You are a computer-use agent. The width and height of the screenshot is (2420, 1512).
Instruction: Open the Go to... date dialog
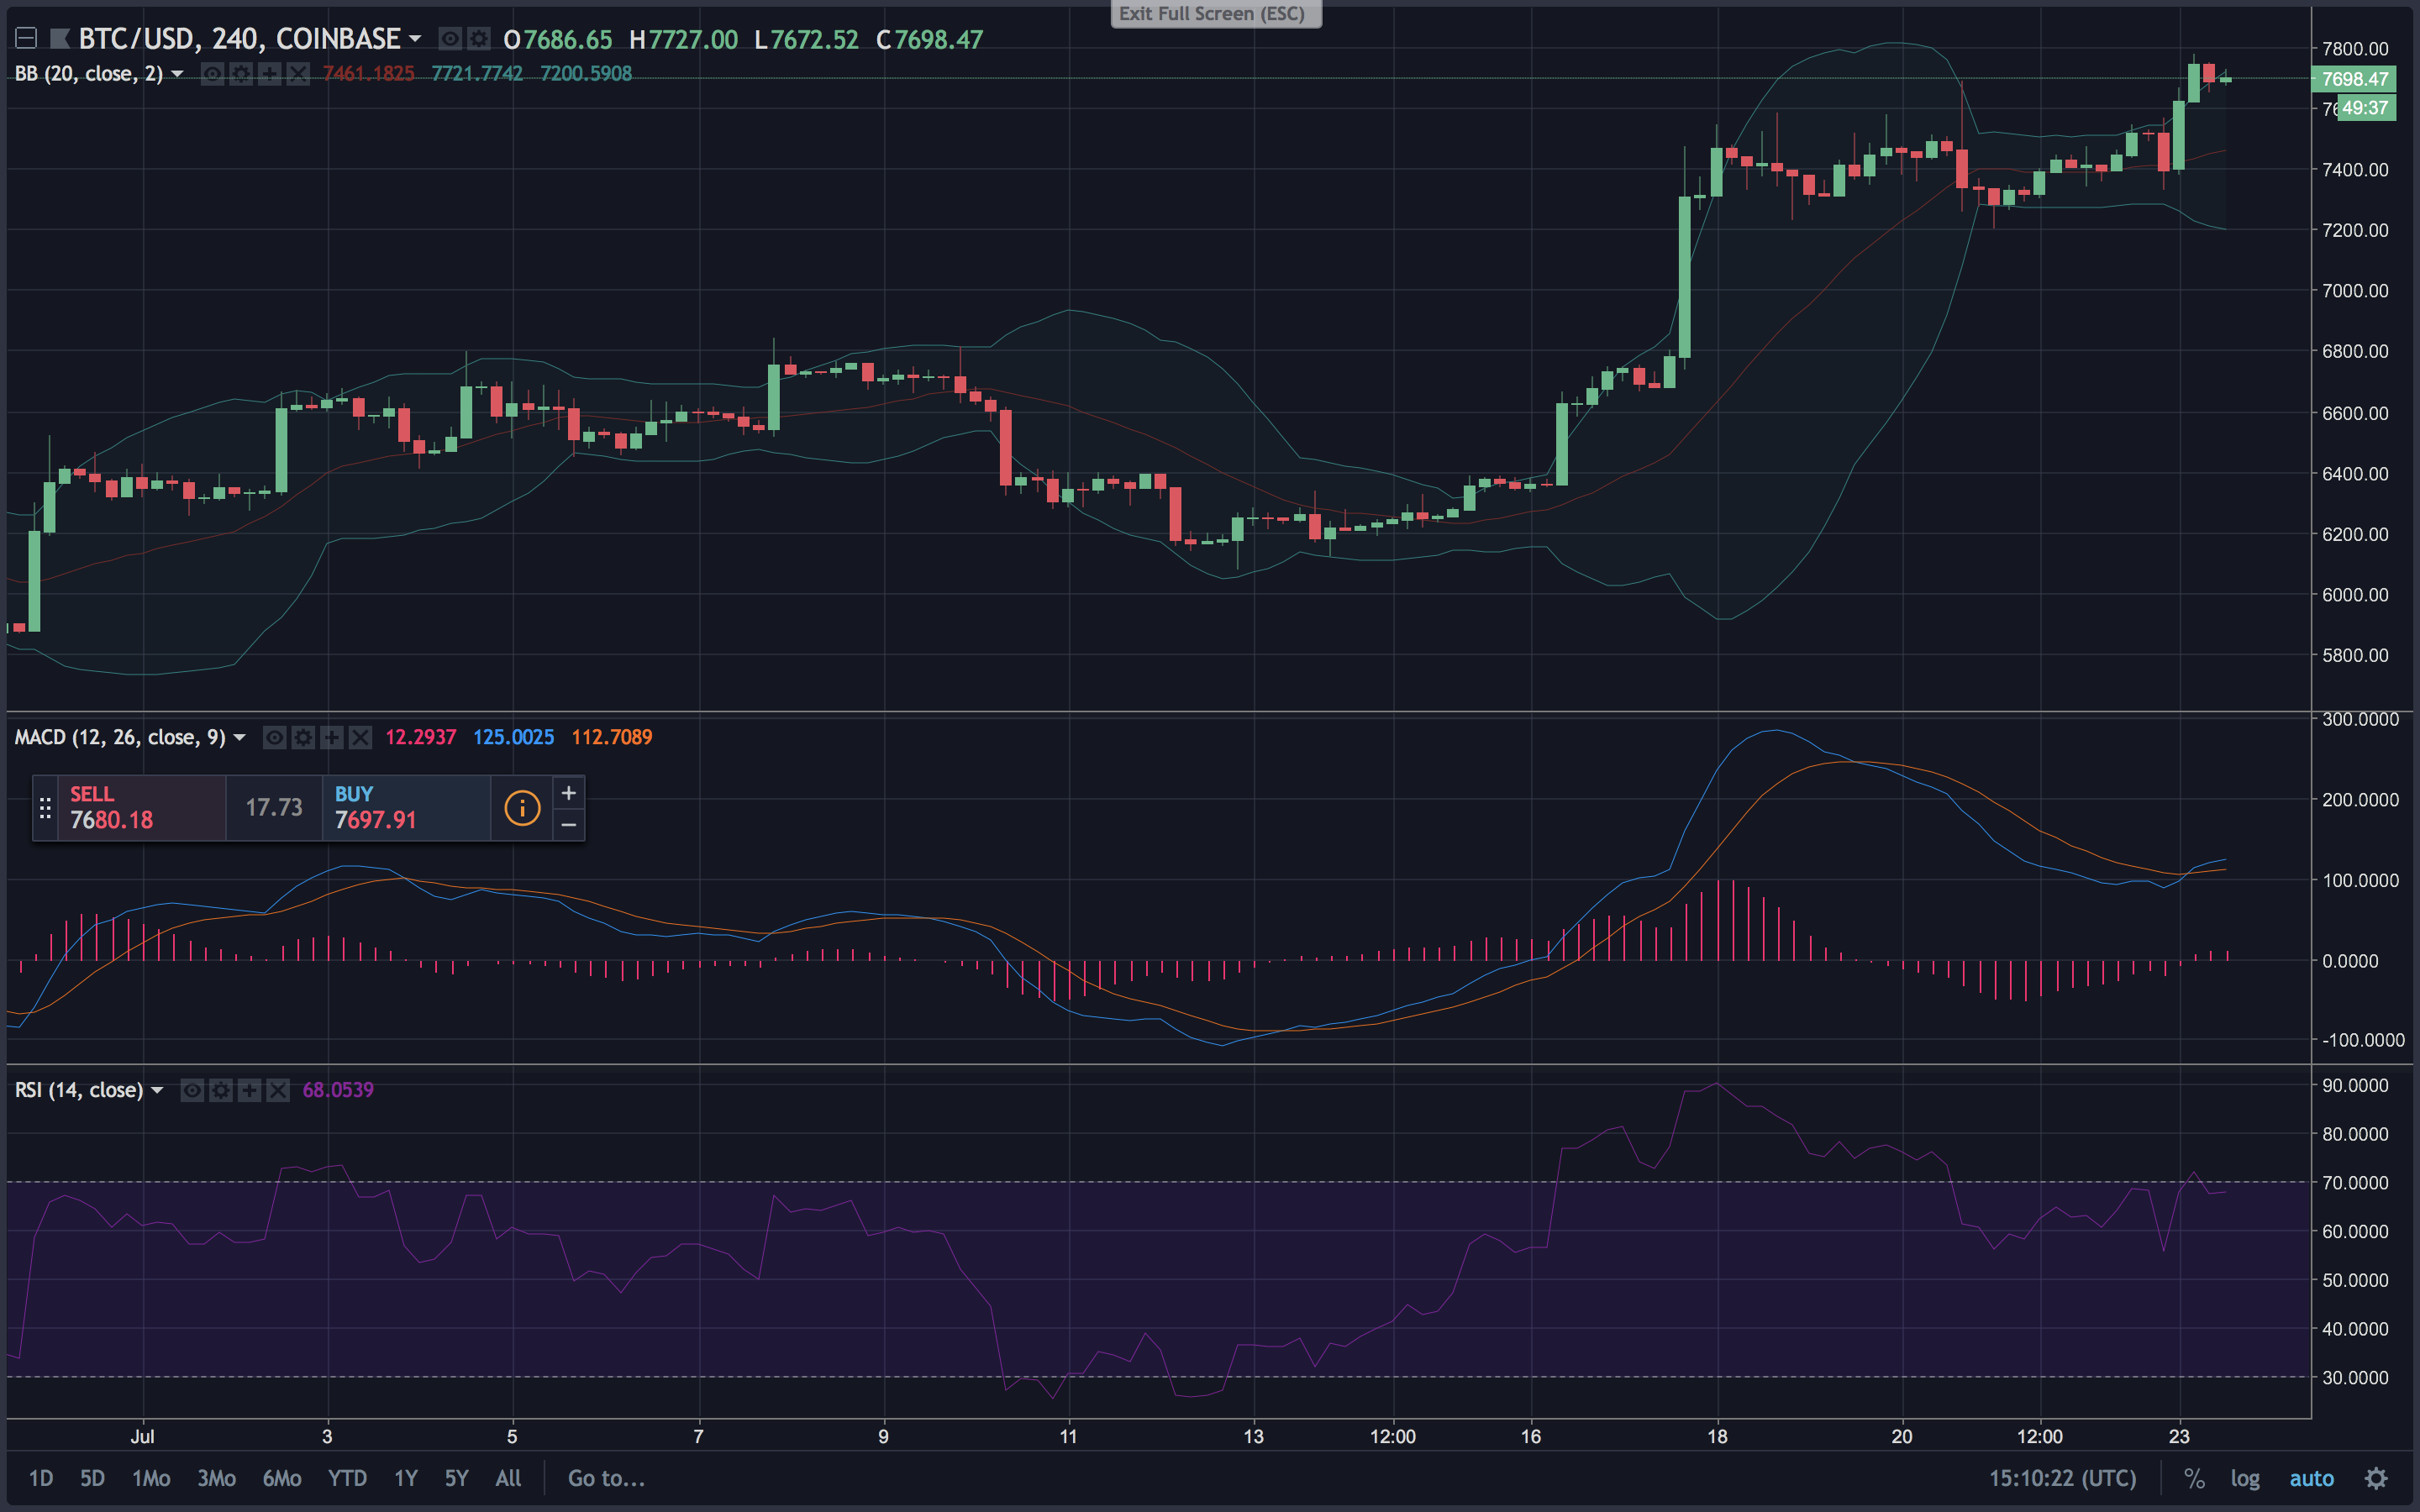[606, 1478]
